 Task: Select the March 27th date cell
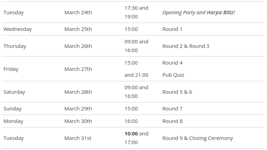(78, 69)
